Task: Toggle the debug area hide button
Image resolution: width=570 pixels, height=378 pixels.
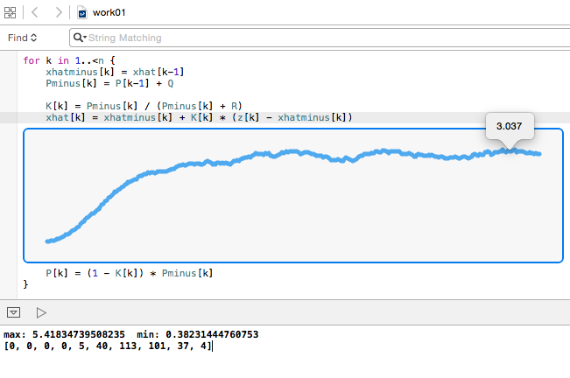Action: point(14,312)
